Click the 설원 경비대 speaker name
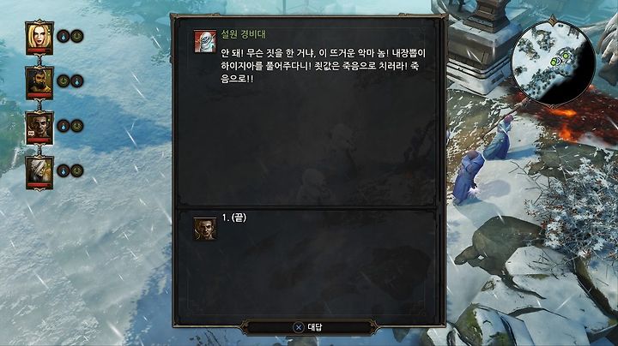This screenshot has height=346, width=618. point(243,35)
